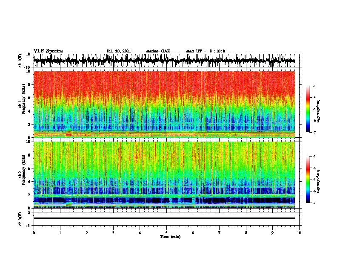Click the ch.2 spectrogram panel
Image resolution: width=337 pixels, height=261 pixels.
tap(164, 175)
